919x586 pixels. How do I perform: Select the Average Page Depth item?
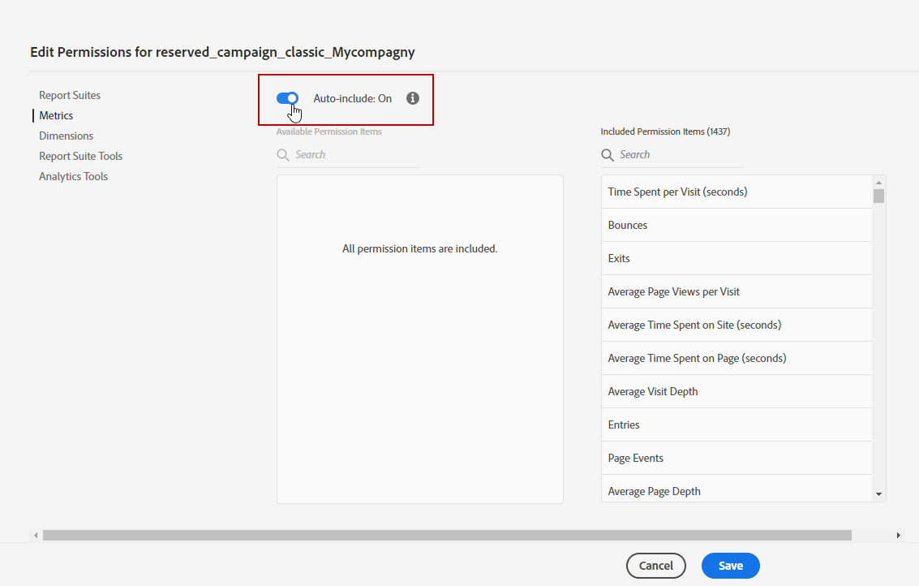[736, 489]
